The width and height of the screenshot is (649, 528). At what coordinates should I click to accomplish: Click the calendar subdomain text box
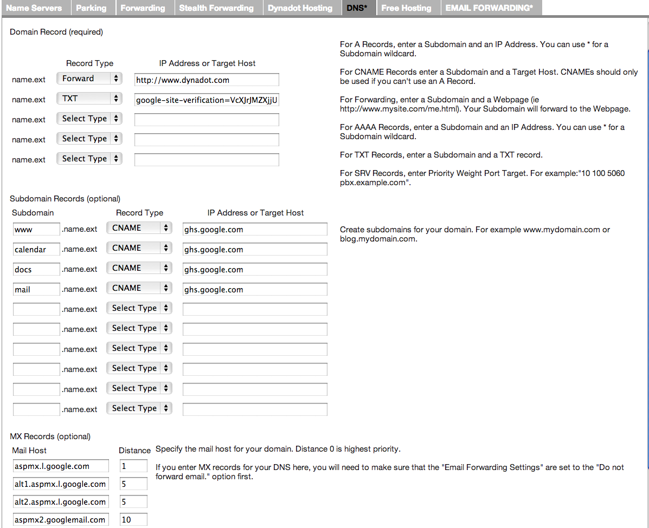36,249
